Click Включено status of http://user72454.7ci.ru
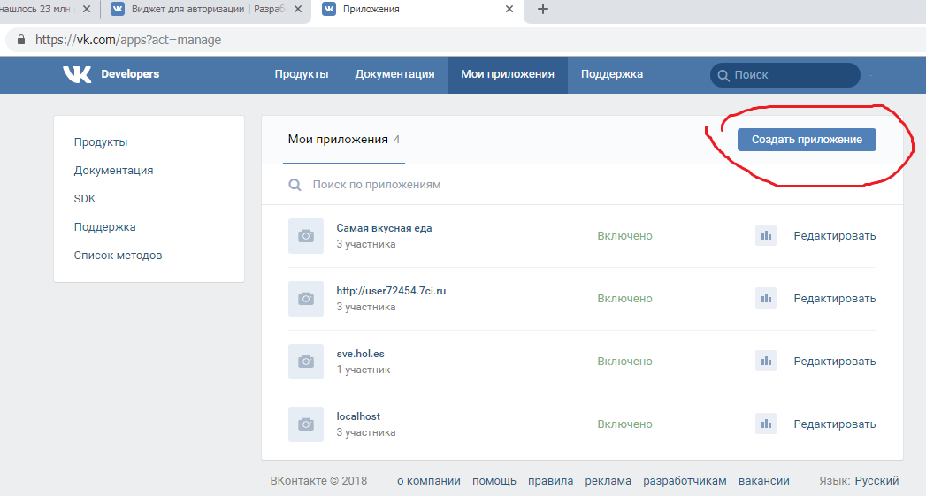The height and width of the screenshot is (496, 926). click(x=624, y=298)
